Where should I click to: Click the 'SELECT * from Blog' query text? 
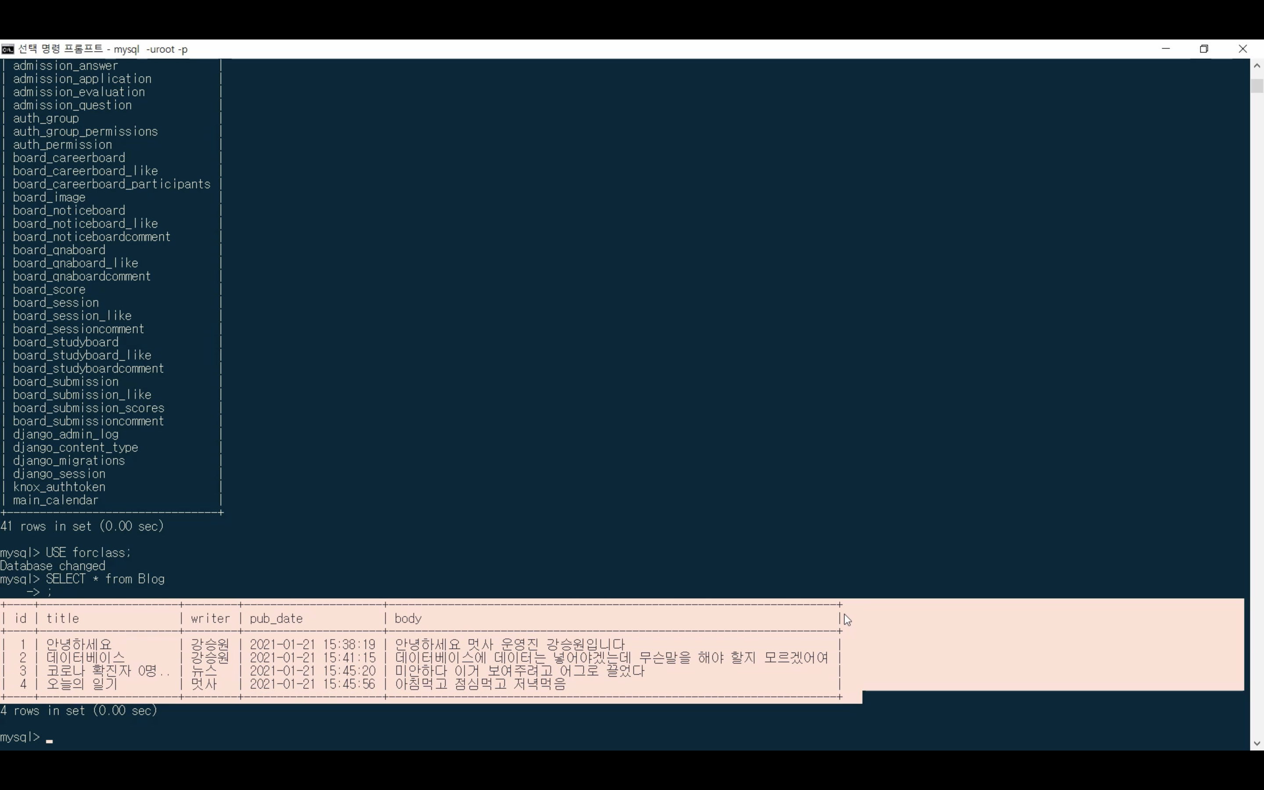[x=104, y=579]
